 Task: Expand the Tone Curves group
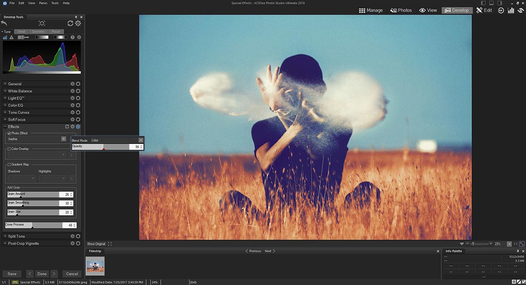tap(5, 112)
